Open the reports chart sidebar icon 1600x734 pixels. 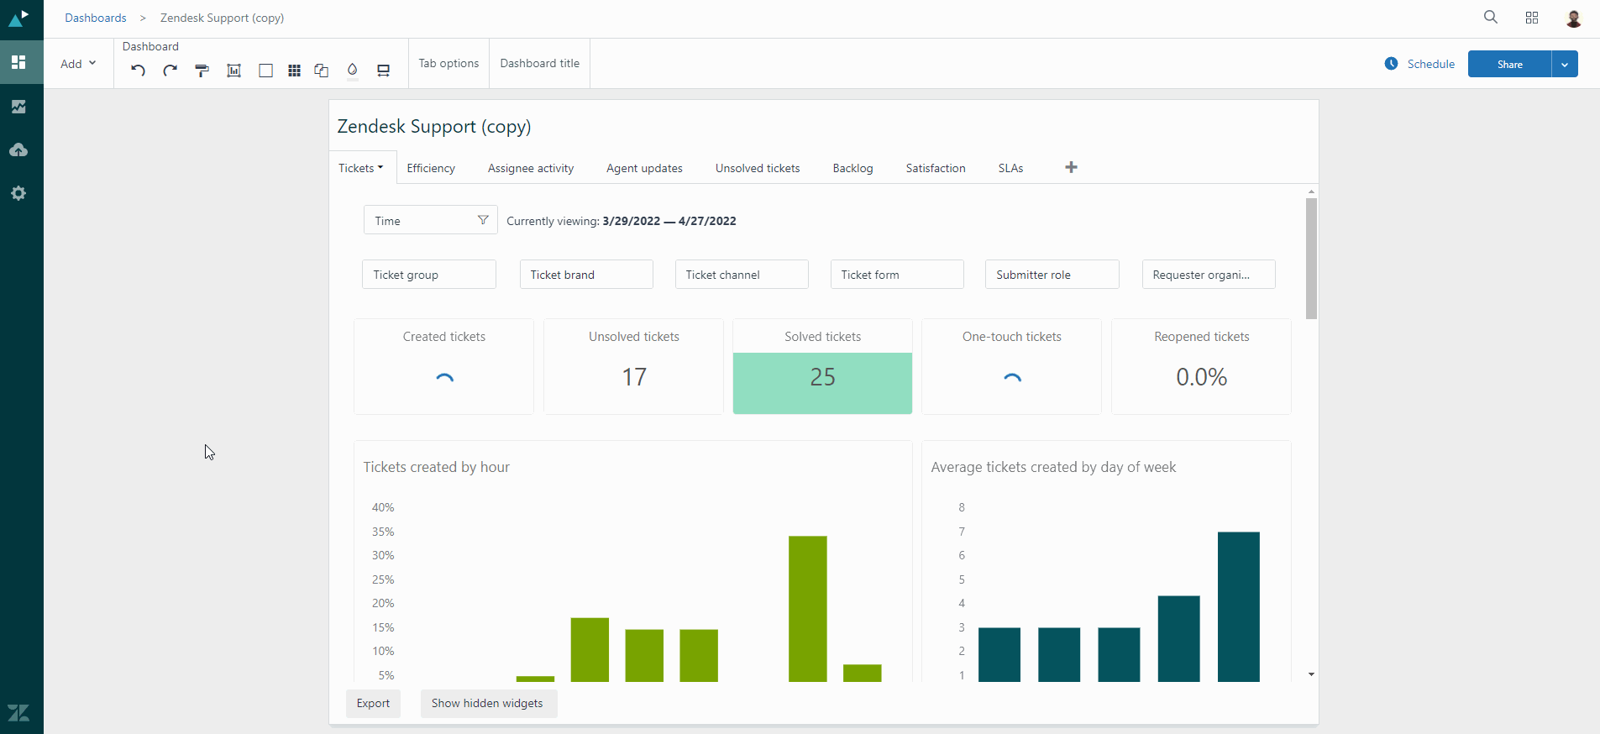click(18, 107)
